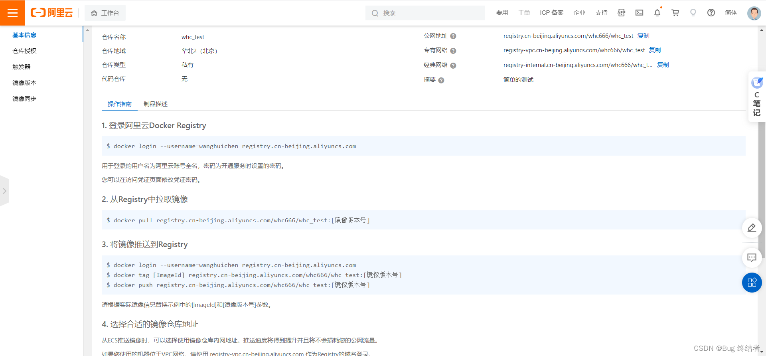This screenshot has width=766, height=356.
Task: Open the 工单 menu
Action: click(x=524, y=13)
